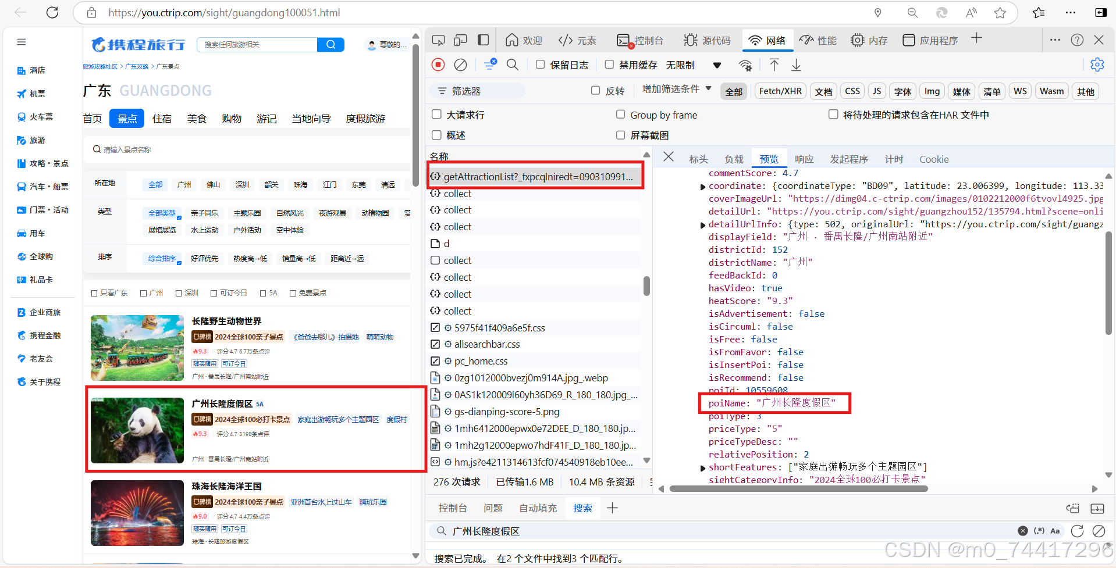1116x568 pixels.
Task: Filter requests by Fetch/XHR
Action: 780,91
